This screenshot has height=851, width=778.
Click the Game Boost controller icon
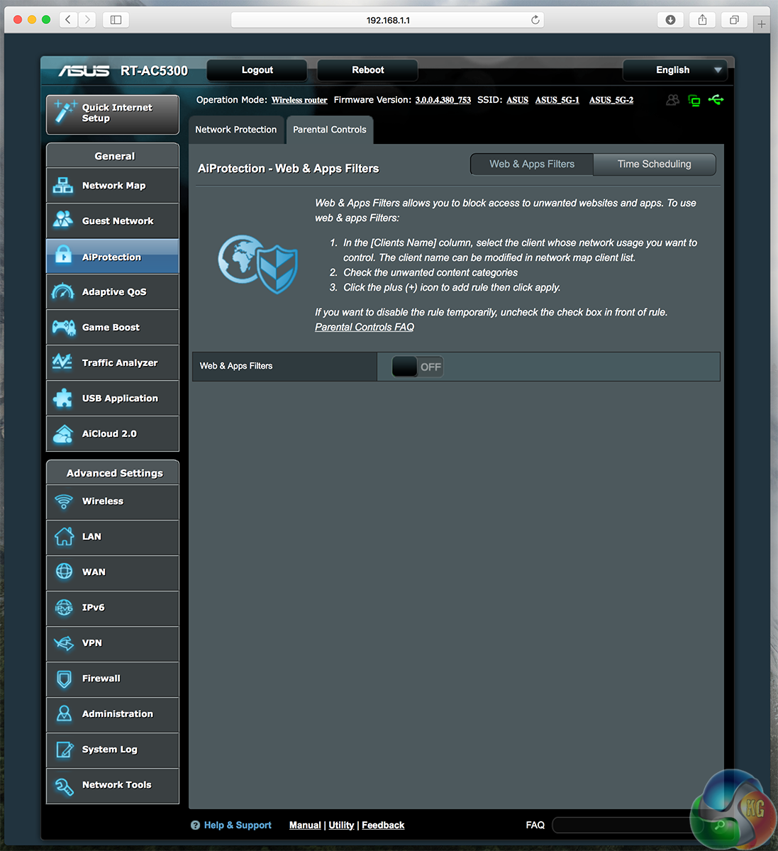pyautogui.click(x=63, y=327)
